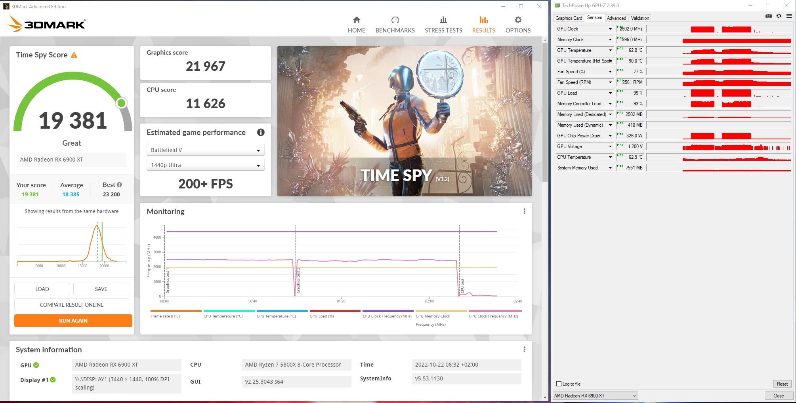The image size is (796, 403).
Task: Click the CPU score 11 626 card
Action: tap(206, 100)
